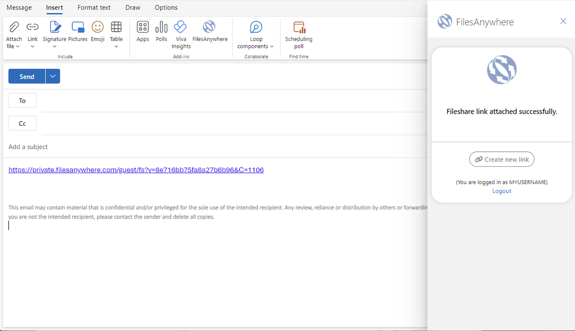Click the Logout link in FilesAnywhere panel
575x331 pixels.
pyautogui.click(x=502, y=191)
